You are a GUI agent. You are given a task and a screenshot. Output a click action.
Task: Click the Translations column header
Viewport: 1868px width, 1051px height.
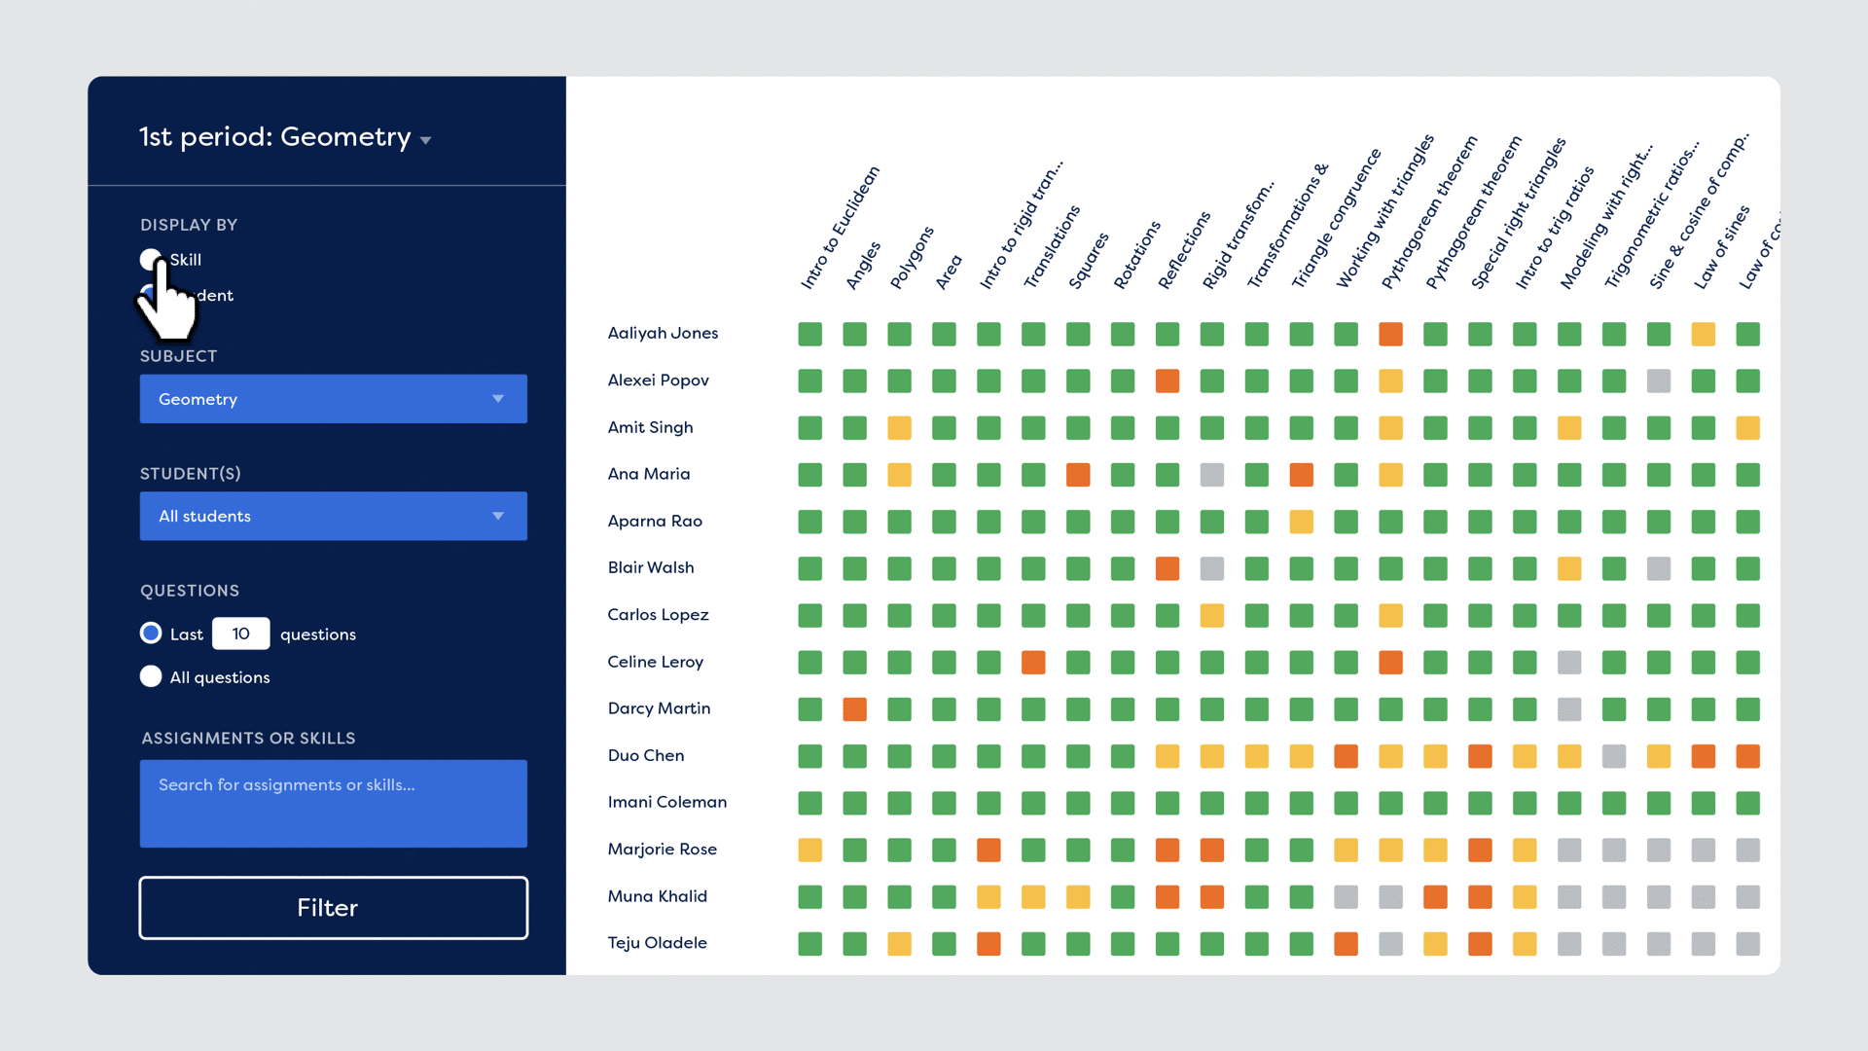[x=1051, y=247]
